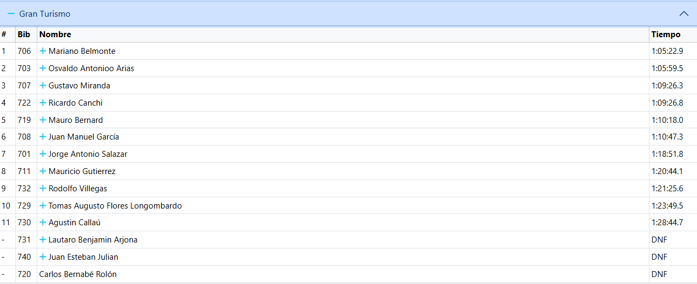Collapse panel using the chevron up arrow

(x=684, y=14)
